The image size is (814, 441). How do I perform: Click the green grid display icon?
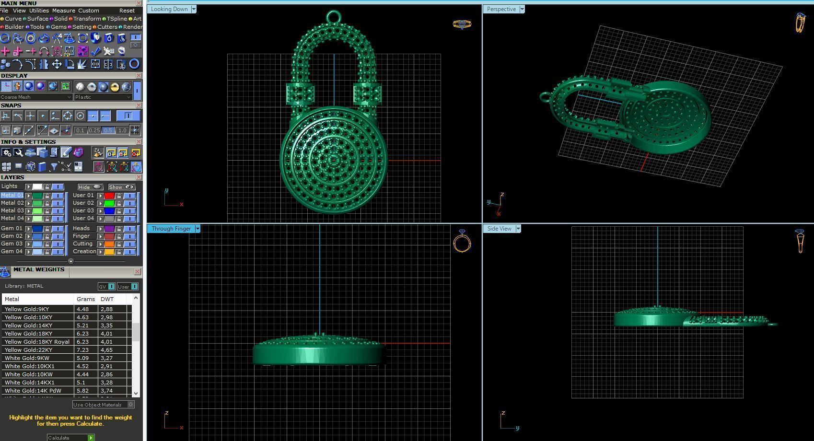pyautogui.click(x=65, y=86)
